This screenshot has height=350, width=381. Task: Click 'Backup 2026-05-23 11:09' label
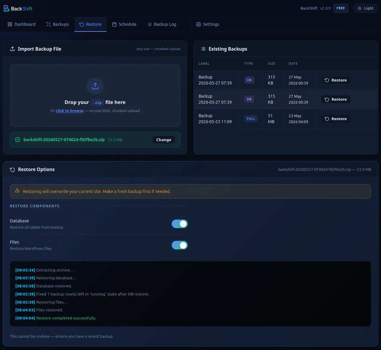(215, 119)
